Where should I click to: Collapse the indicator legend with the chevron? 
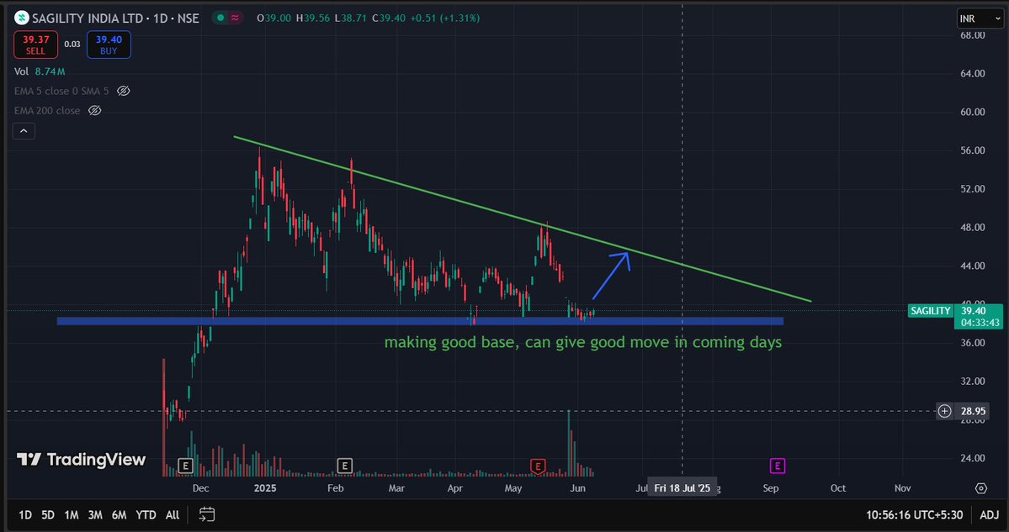pos(24,131)
